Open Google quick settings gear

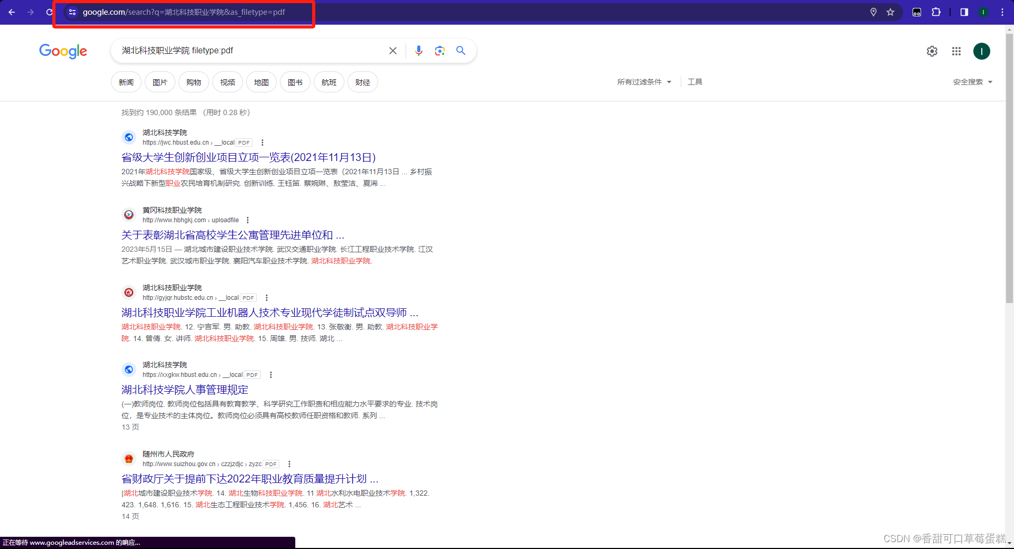(x=932, y=51)
